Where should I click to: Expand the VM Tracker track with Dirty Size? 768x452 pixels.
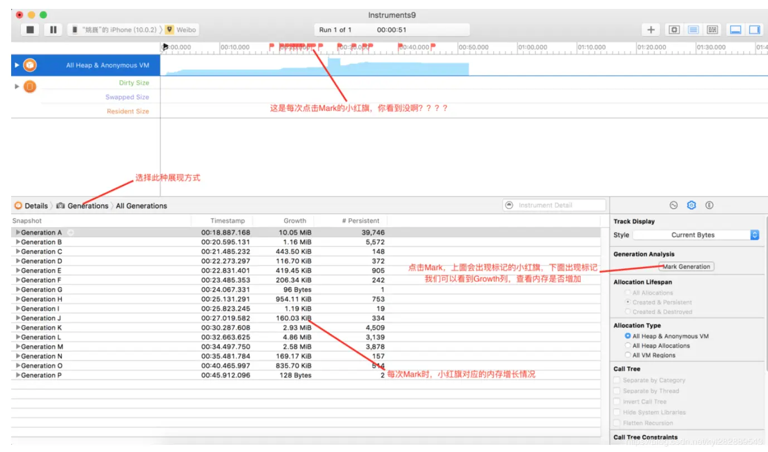coord(17,86)
